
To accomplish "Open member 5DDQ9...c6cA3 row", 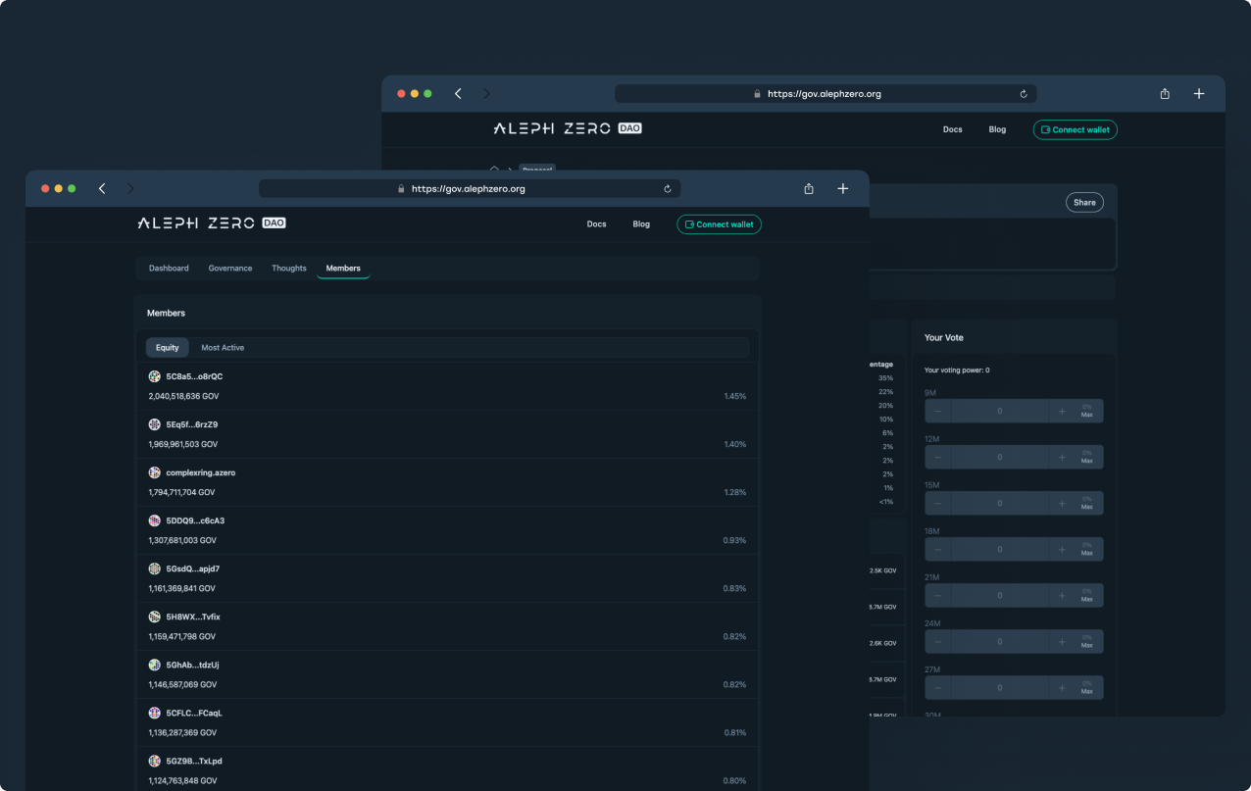I will (x=446, y=530).
